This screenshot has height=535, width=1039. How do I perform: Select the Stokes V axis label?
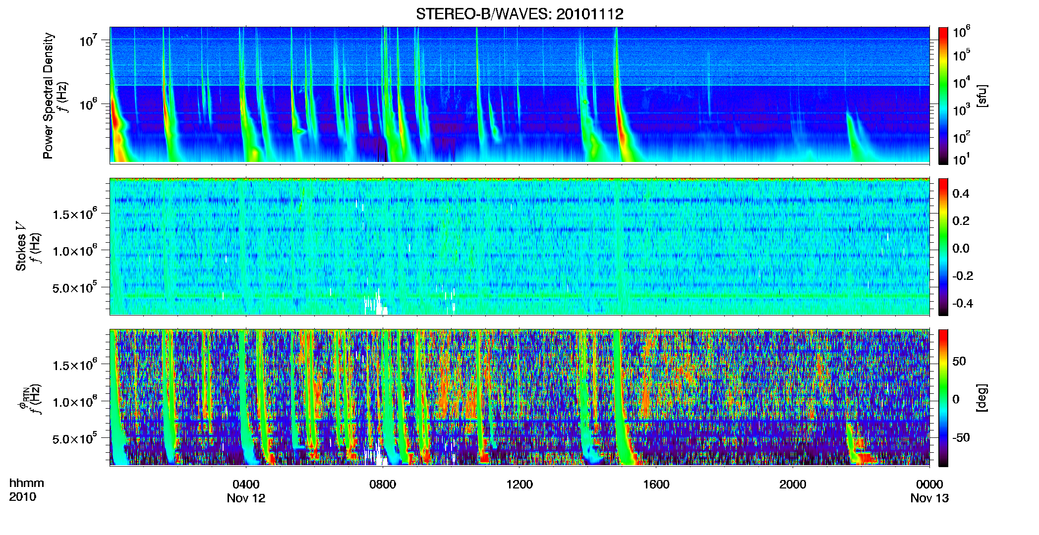tap(21, 246)
